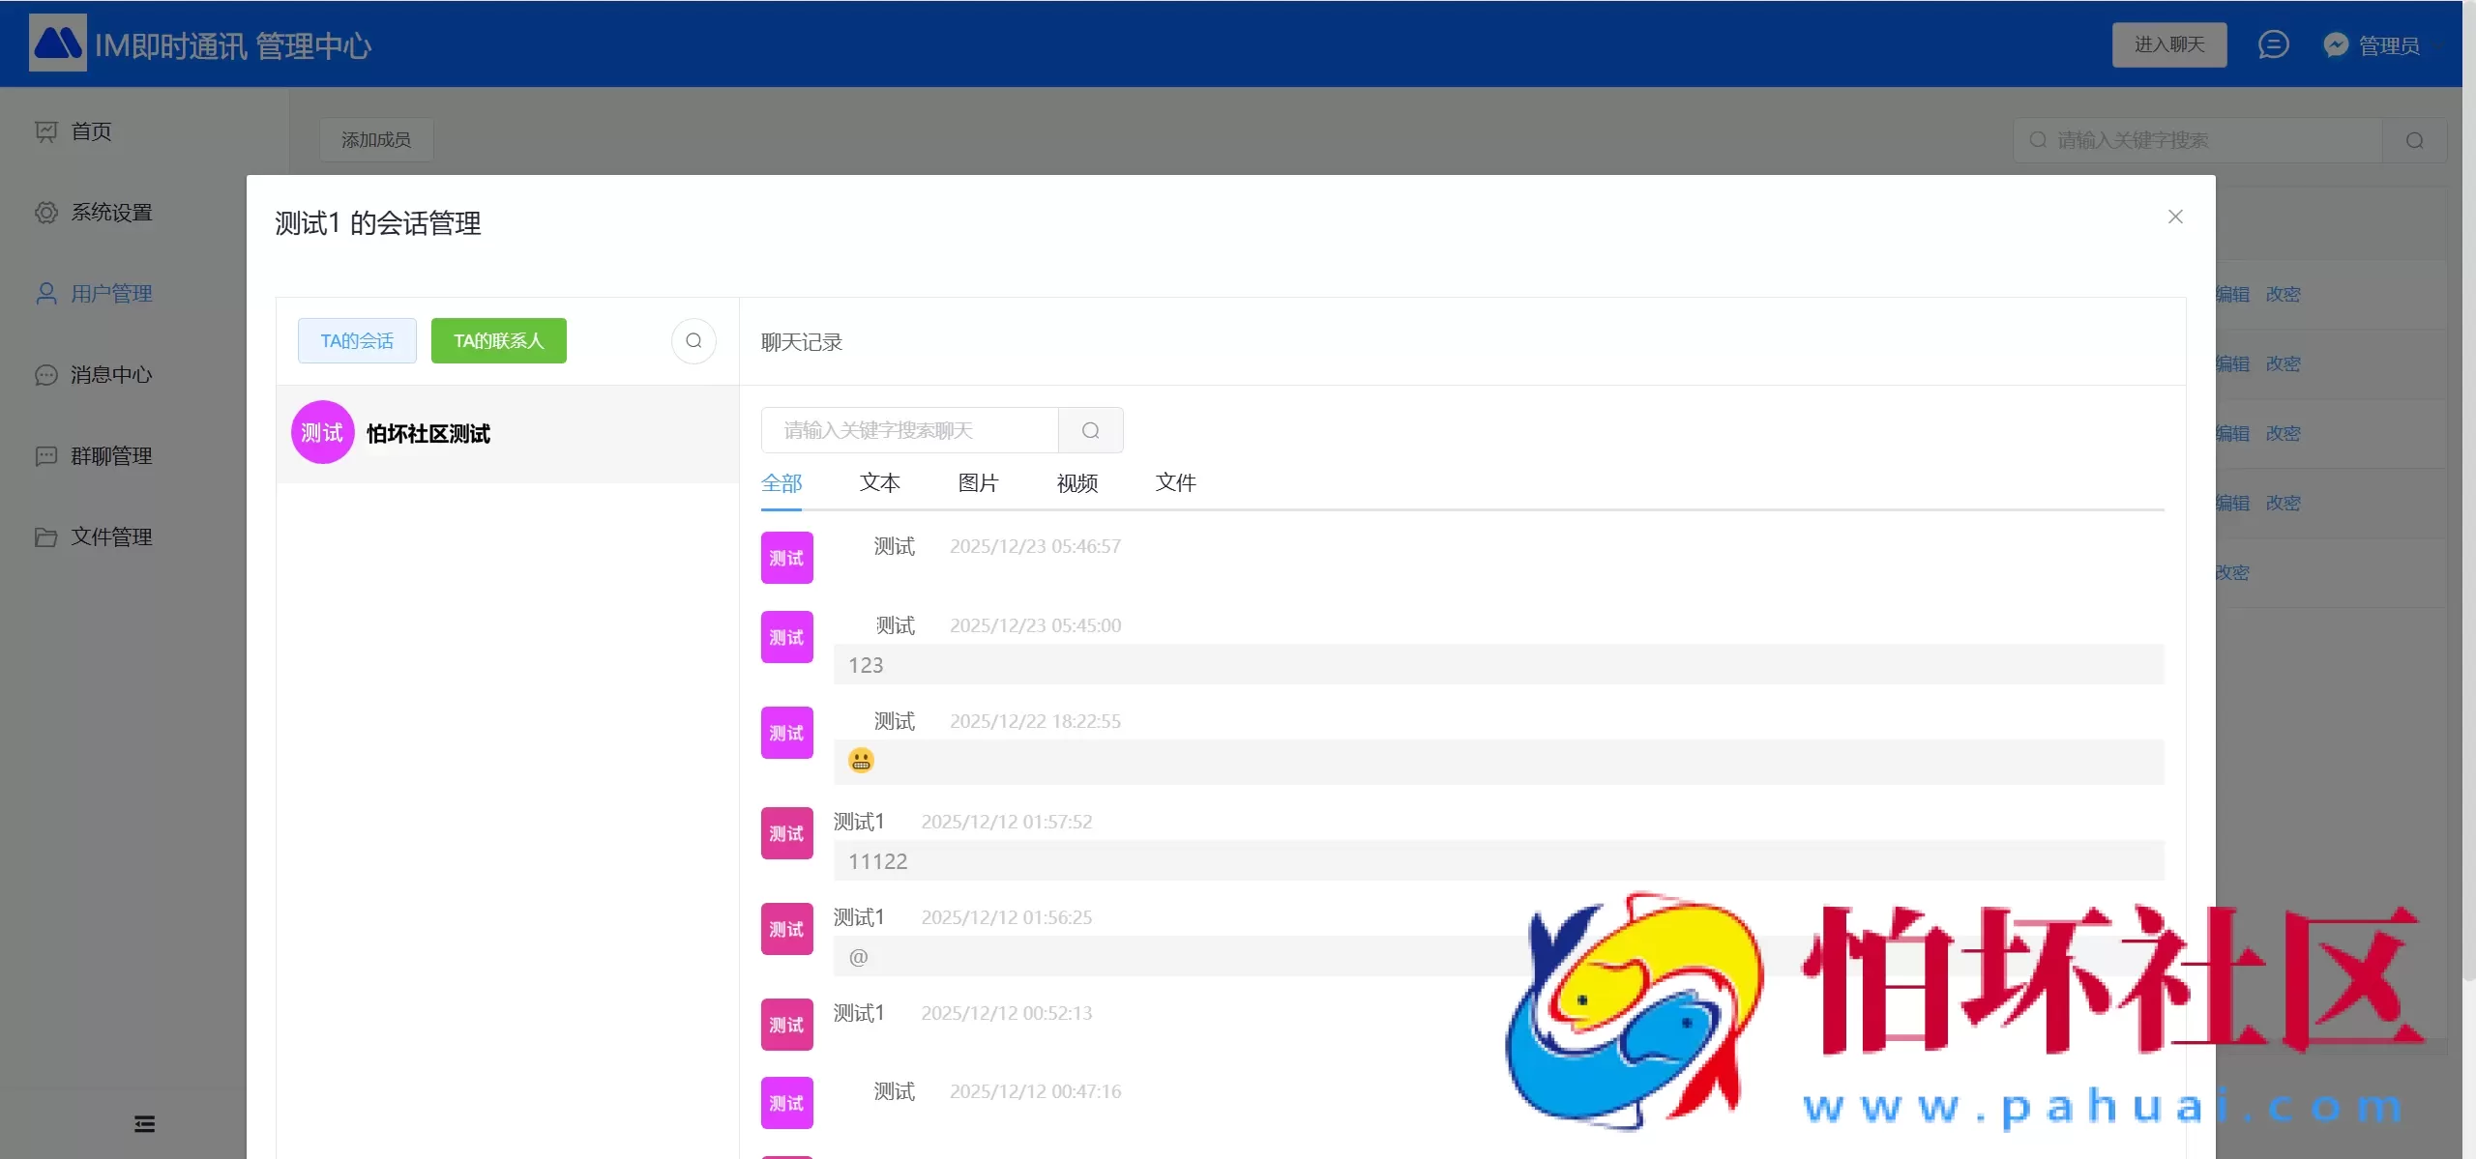Click the message bubble icon in top header

pyautogui.click(x=2272, y=44)
